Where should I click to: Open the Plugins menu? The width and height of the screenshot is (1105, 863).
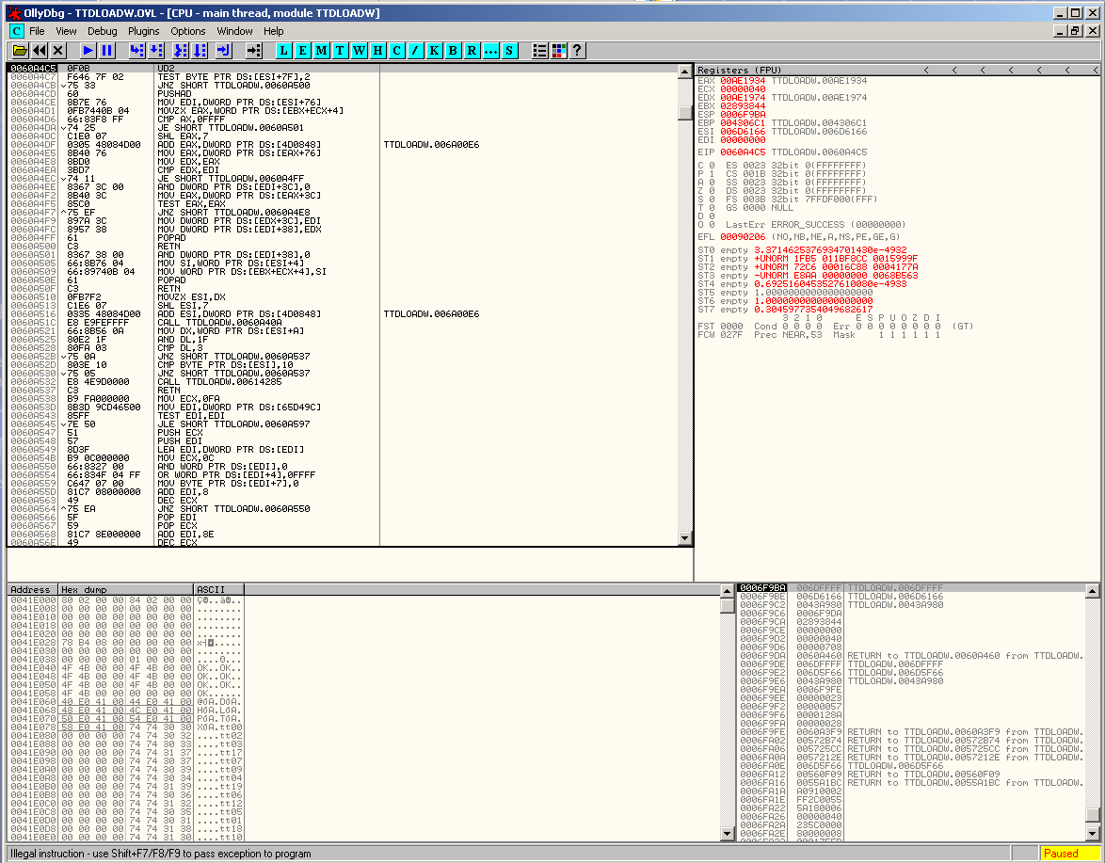click(144, 31)
